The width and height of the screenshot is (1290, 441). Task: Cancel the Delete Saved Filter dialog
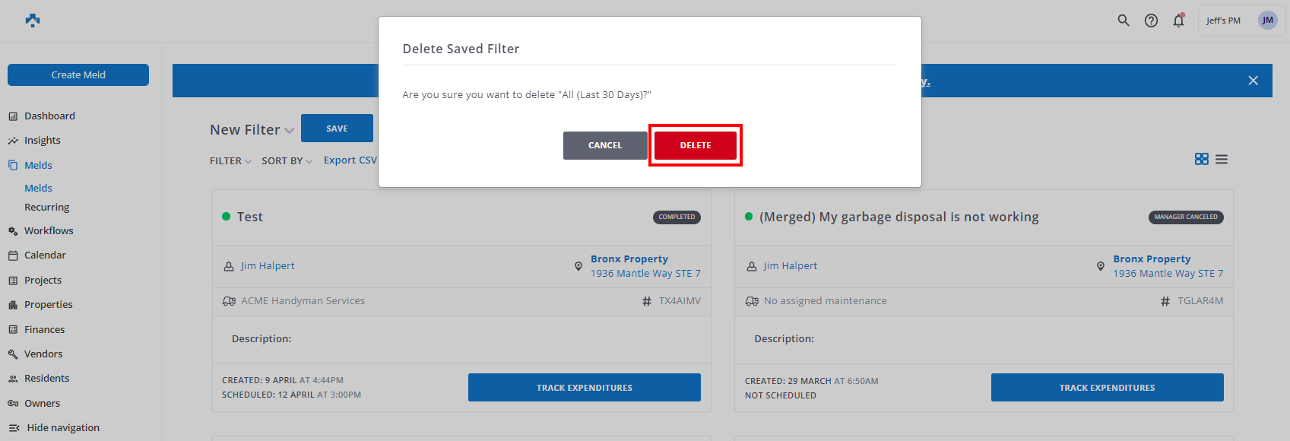[x=604, y=145]
